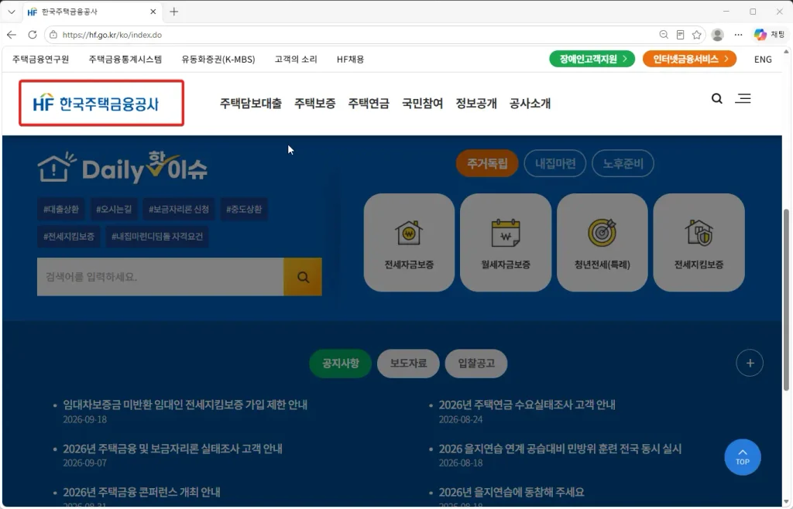Open 주택연금 main menu
This screenshot has height=509, width=793.
369,103
